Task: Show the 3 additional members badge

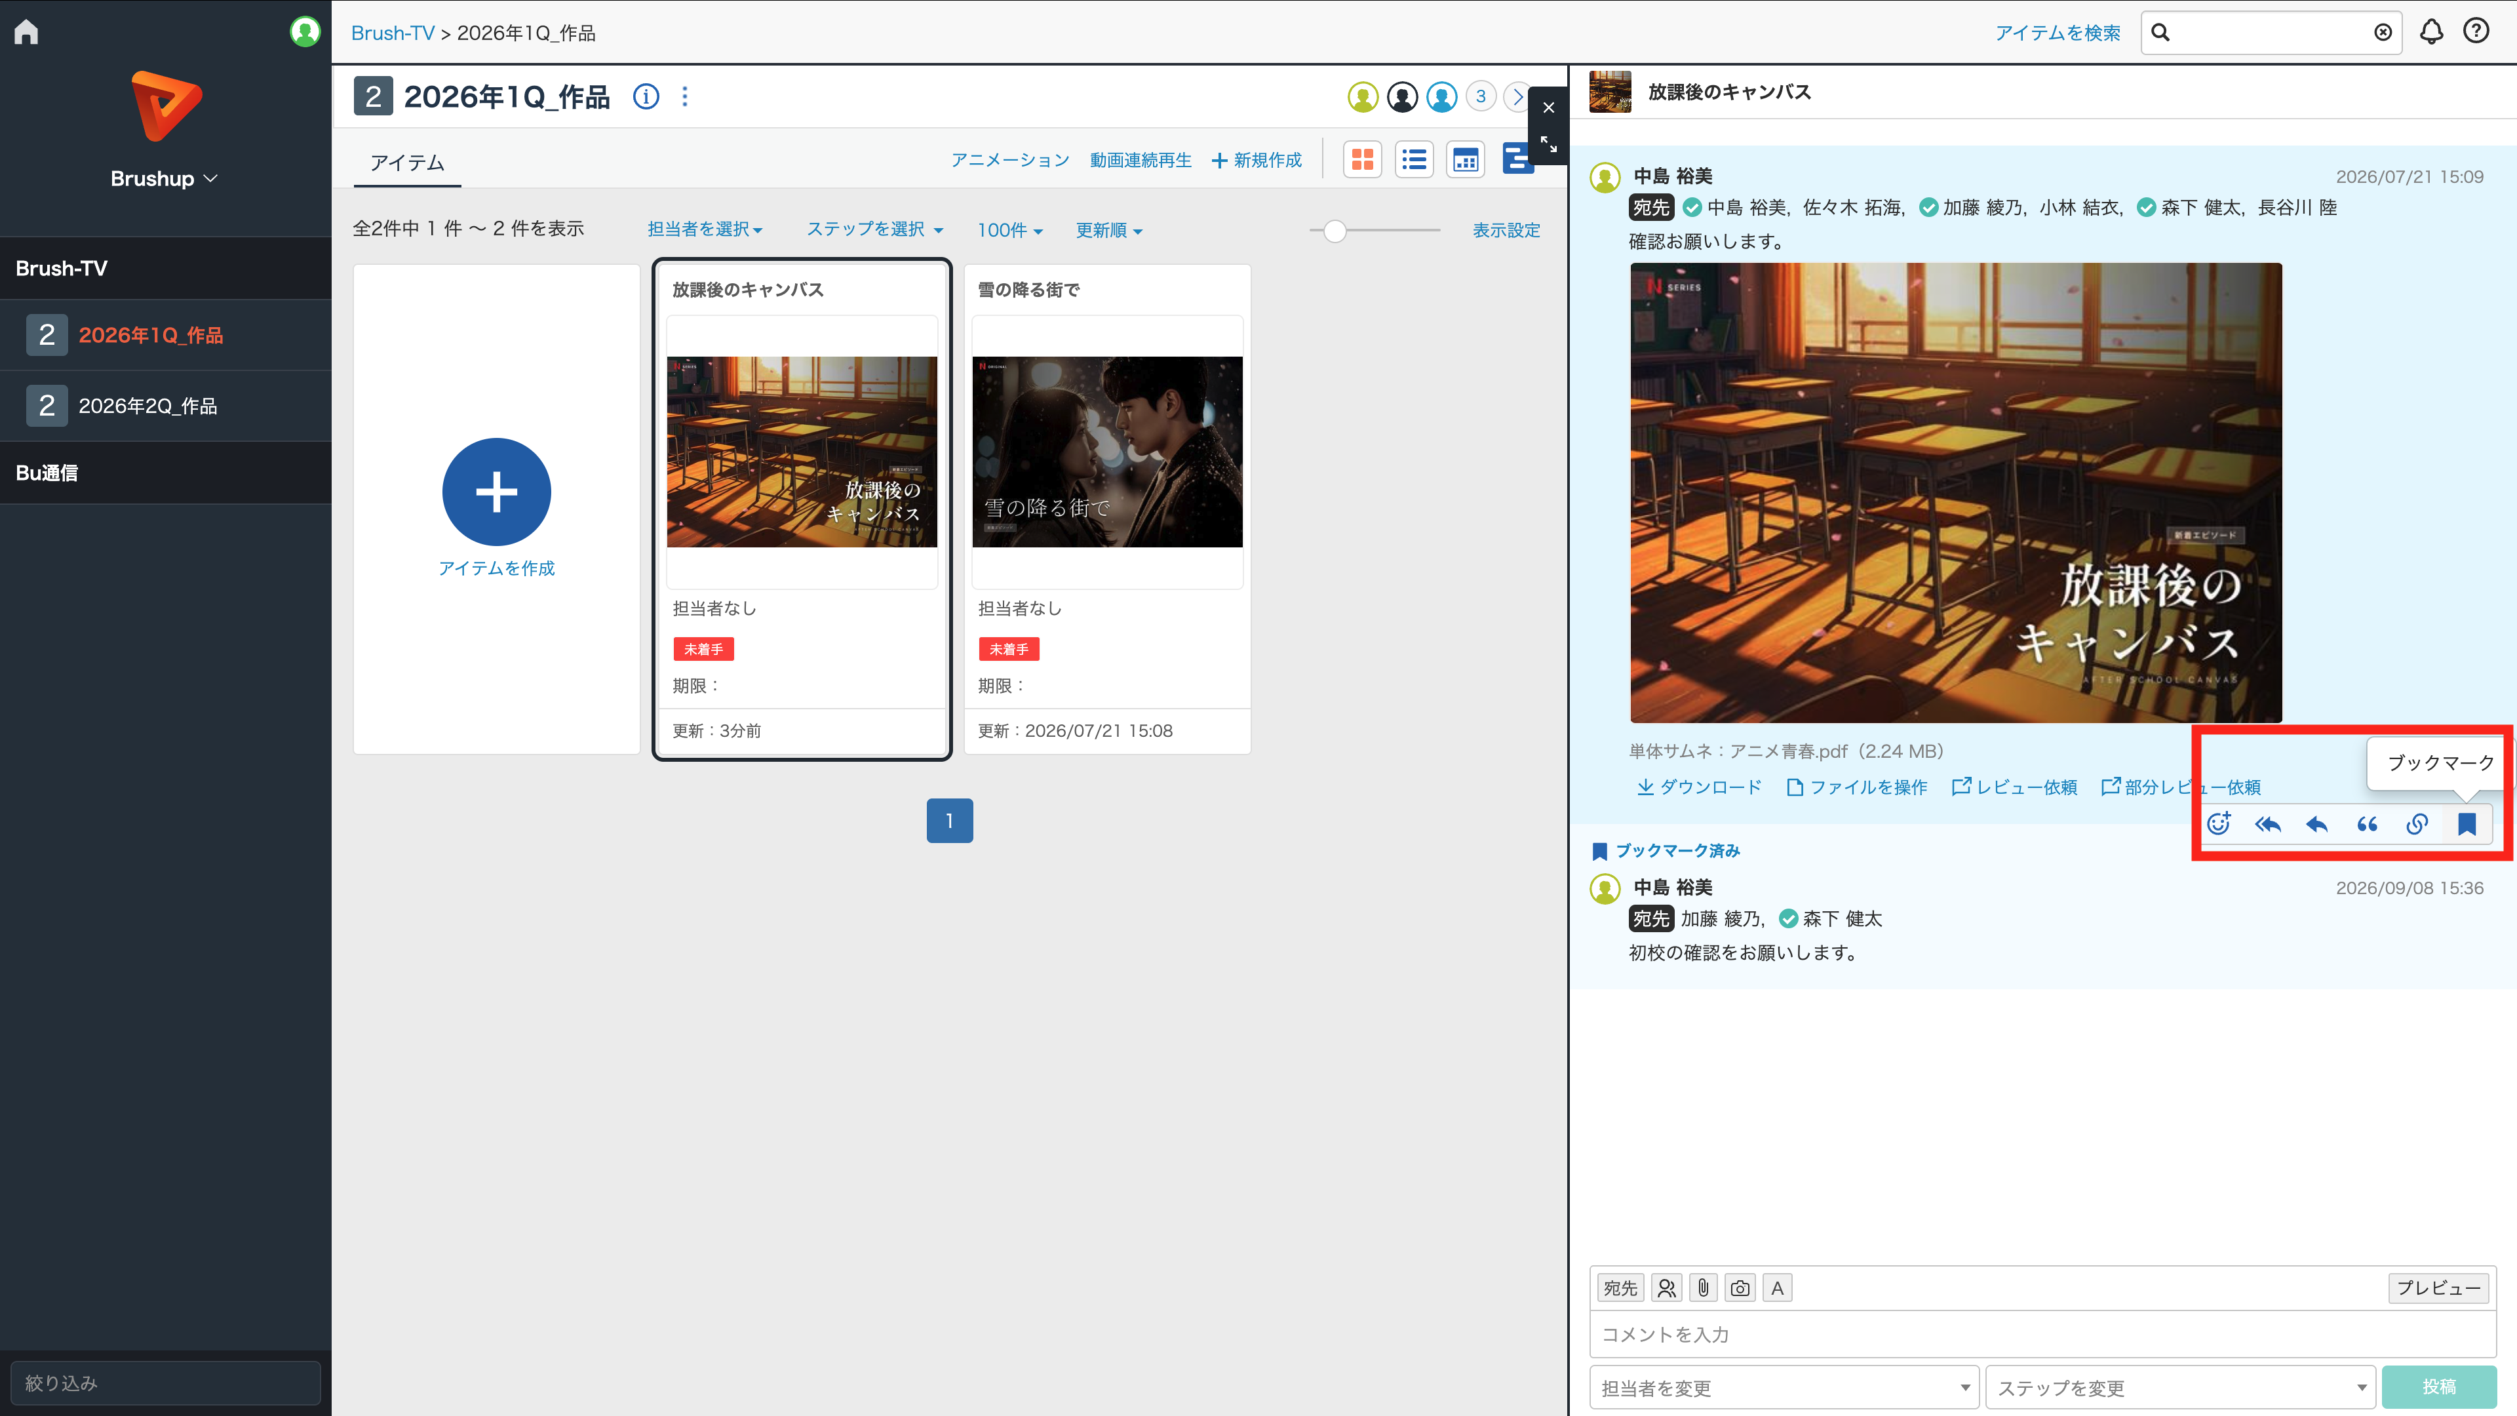Action: [1480, 97]
